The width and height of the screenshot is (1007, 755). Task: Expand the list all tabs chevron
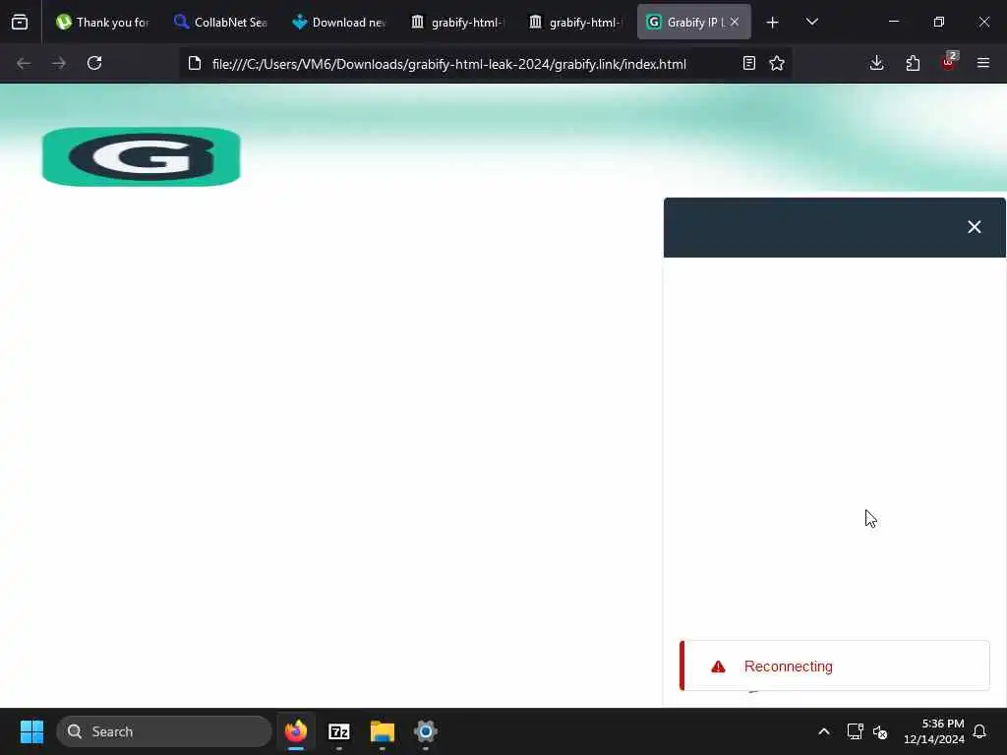click(811, 23)
